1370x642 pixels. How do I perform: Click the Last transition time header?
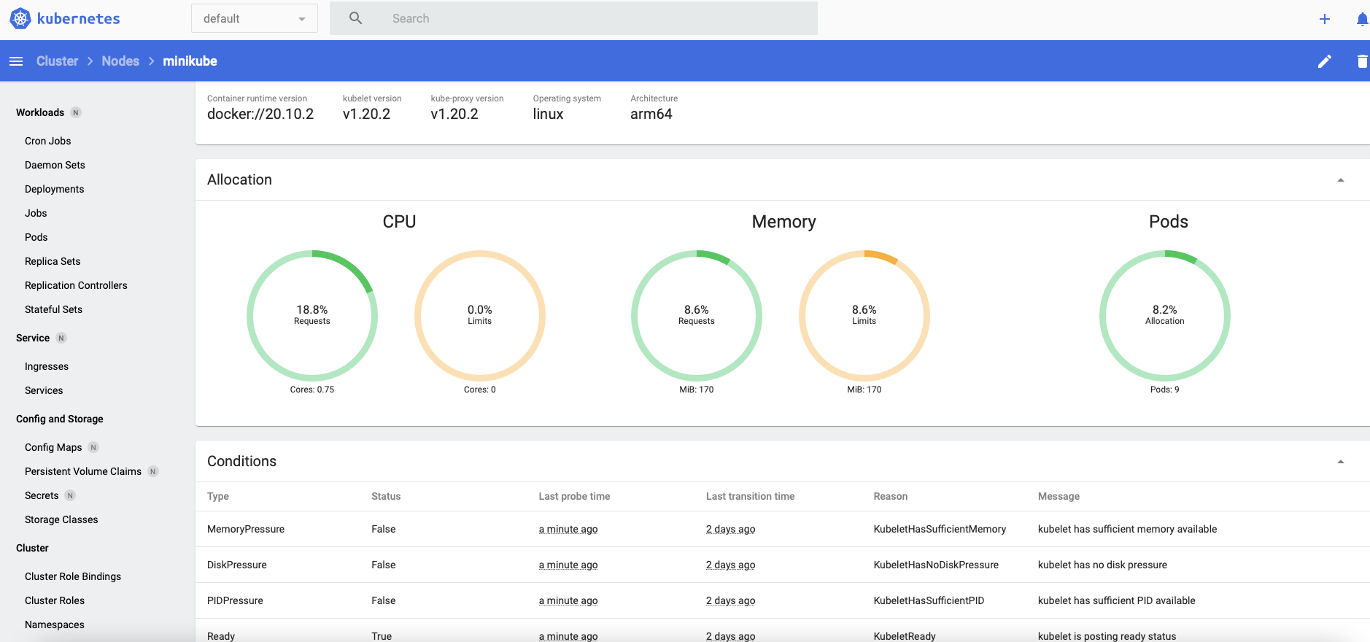pos(750,496)
